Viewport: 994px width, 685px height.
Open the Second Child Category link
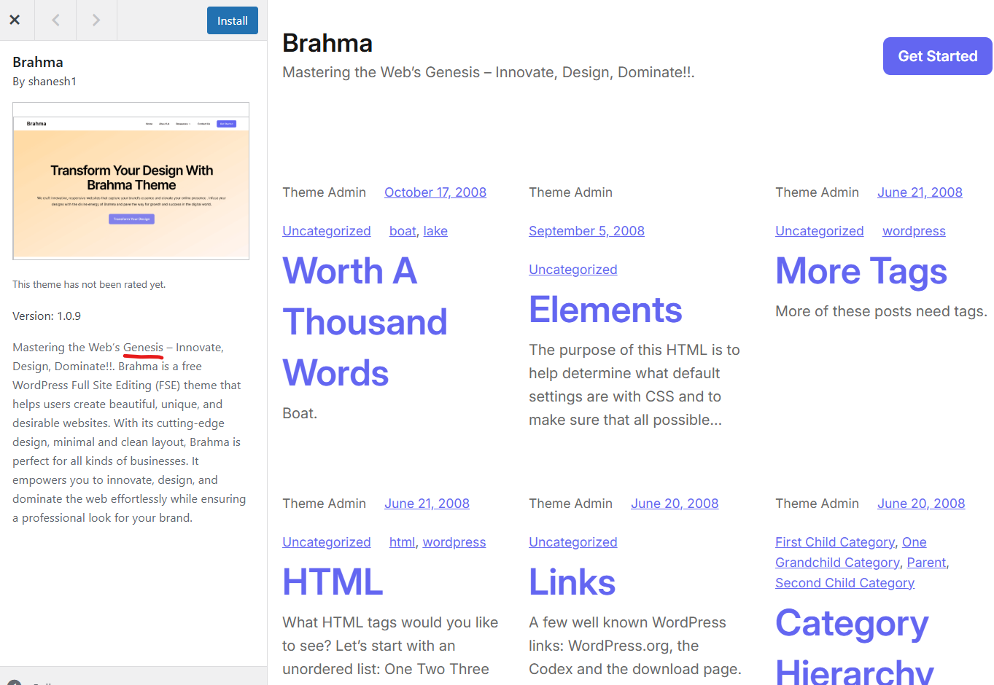point(844,583)
